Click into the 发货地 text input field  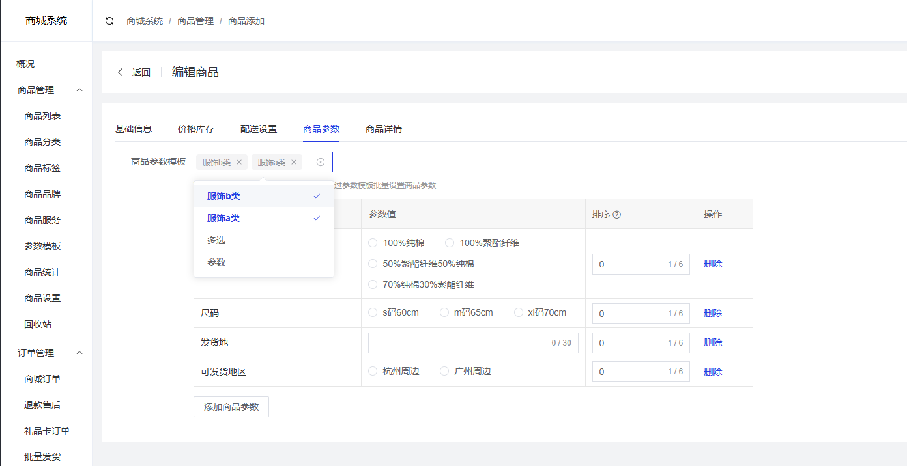(x=473, y=342)
